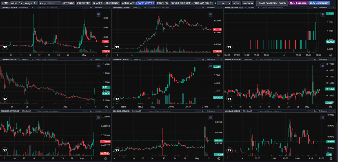Open the Width 3 dropdown
Screen dimensions: 338x162
[x=16, y=3]
